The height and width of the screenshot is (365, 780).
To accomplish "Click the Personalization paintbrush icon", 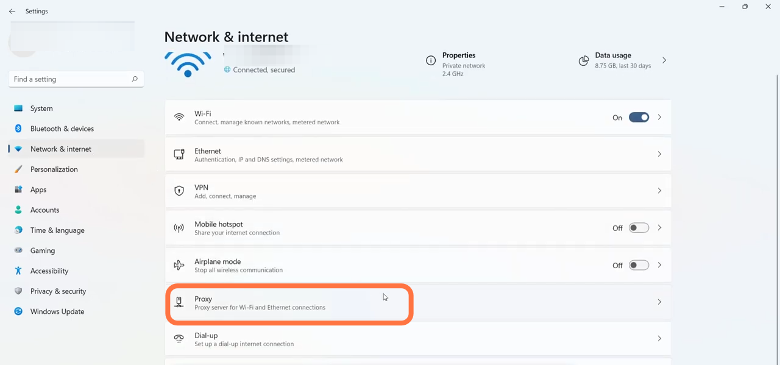I will (18, 169).
